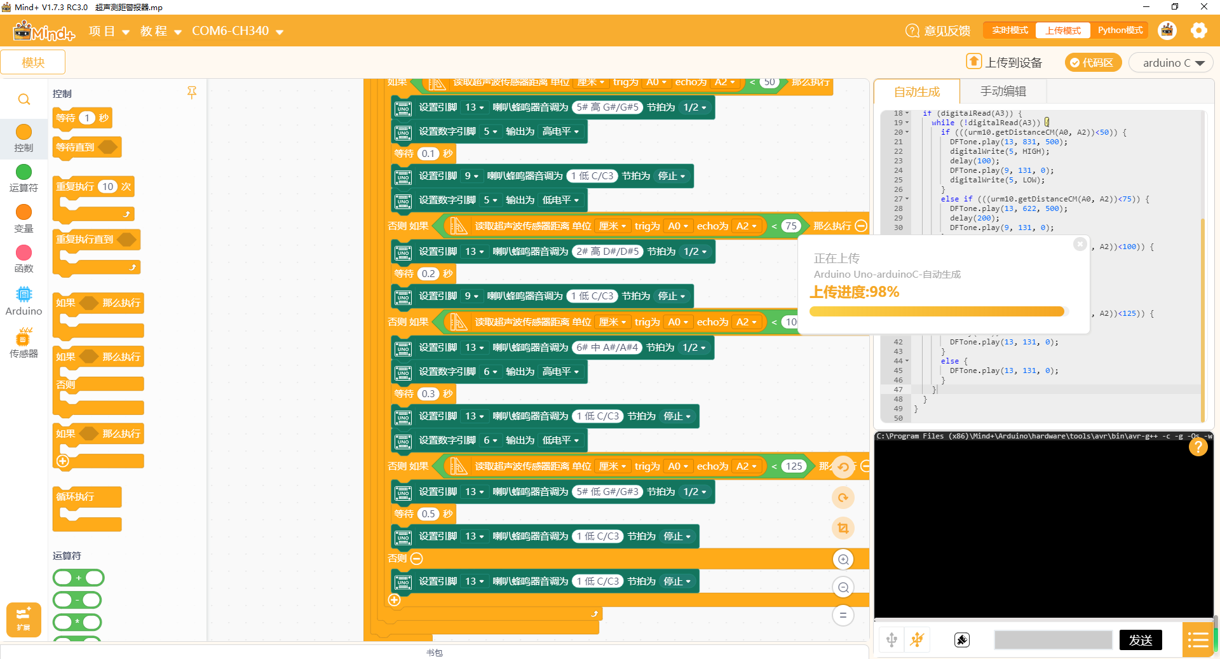Zoom in on the block canvas
This screenshot has height=659, width=1220.
click(x=843, y=559)
